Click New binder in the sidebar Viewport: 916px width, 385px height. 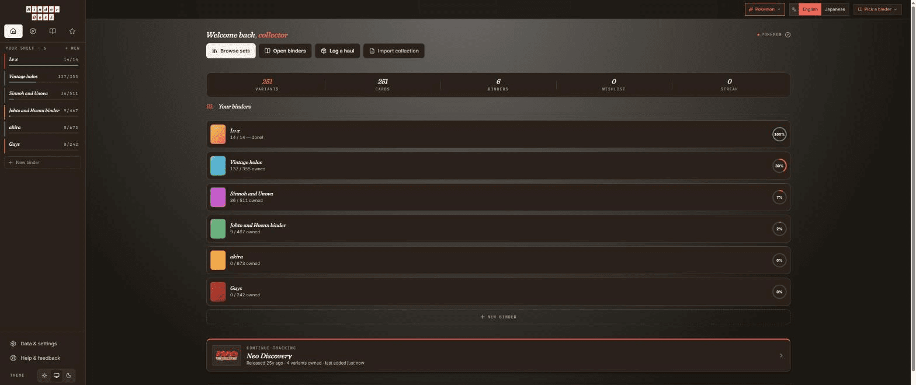43,162
